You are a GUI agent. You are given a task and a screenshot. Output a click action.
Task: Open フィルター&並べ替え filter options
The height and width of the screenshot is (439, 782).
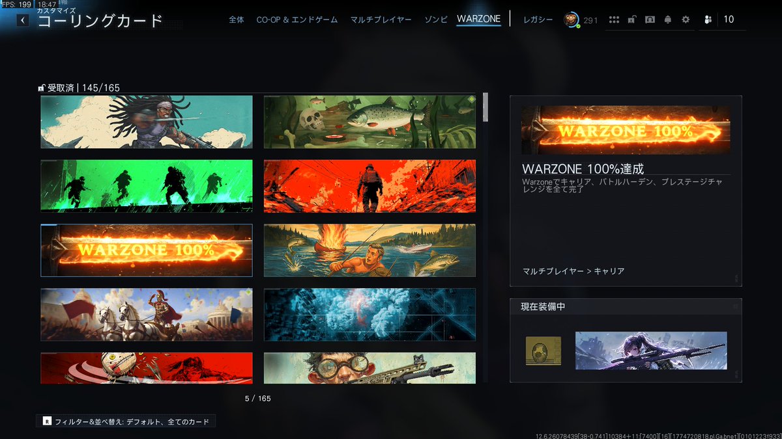coord(126,421)
